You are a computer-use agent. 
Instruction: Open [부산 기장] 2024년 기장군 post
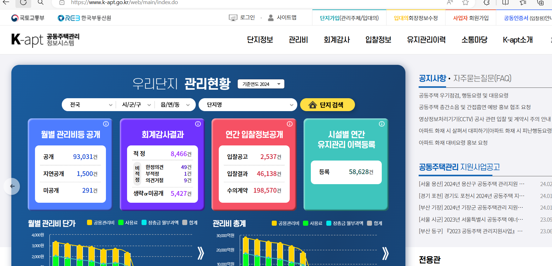tap(471, 207)
